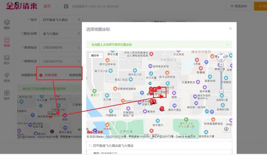Click the small map preview in left panel
Viewport: 267px width, 155px height.
(49, 117)
